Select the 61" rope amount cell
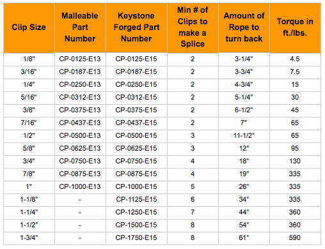This screenshot has width=325, height=249. click(244, 238)
